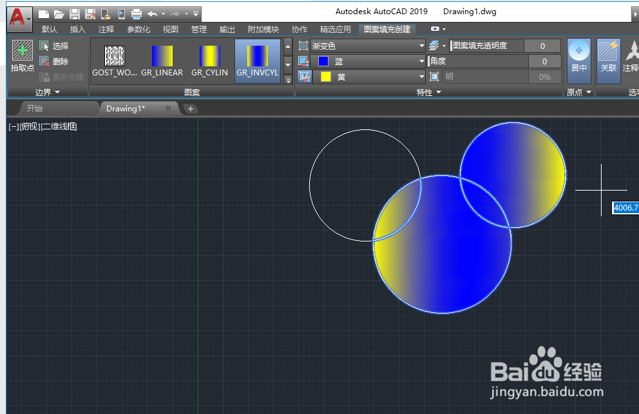Select the GOST_WOOD hatch pattern

(x=115, y=62)
